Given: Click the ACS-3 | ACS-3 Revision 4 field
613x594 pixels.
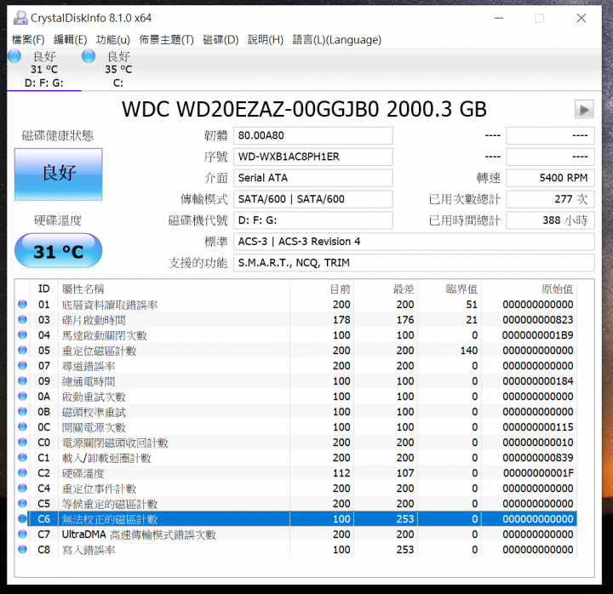Looking at the screenshot, I should coord(414,242).
